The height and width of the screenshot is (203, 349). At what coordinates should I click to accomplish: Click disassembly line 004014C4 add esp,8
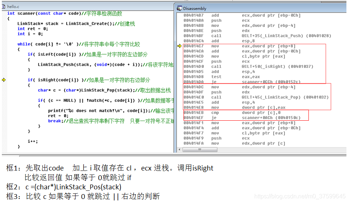click(219, 41)
